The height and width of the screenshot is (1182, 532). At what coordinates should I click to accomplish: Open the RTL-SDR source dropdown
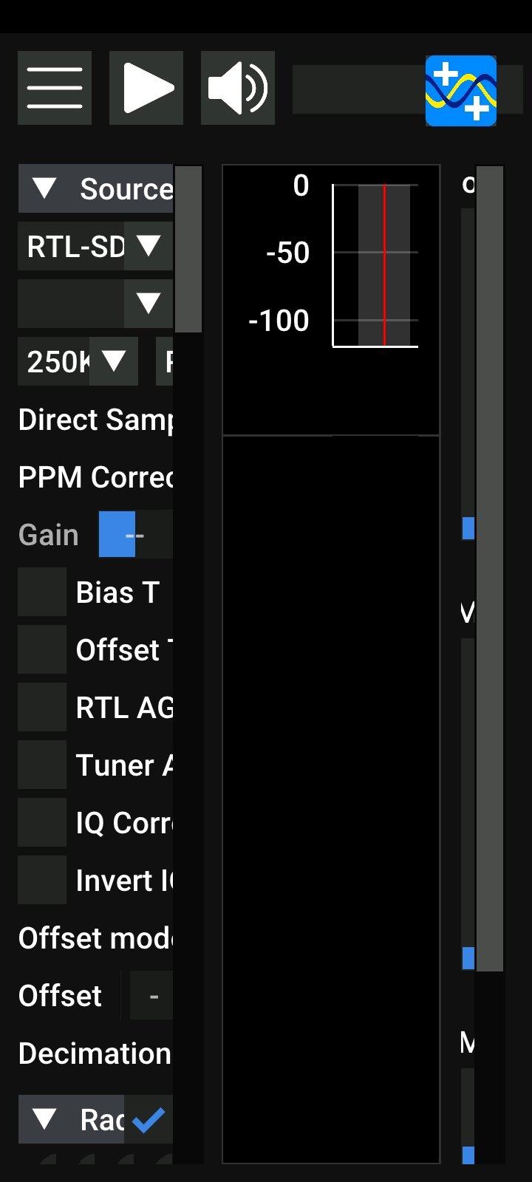tap(95, 246)
